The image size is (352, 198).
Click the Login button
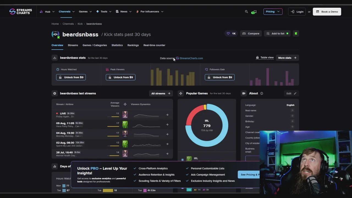(297, 12)
